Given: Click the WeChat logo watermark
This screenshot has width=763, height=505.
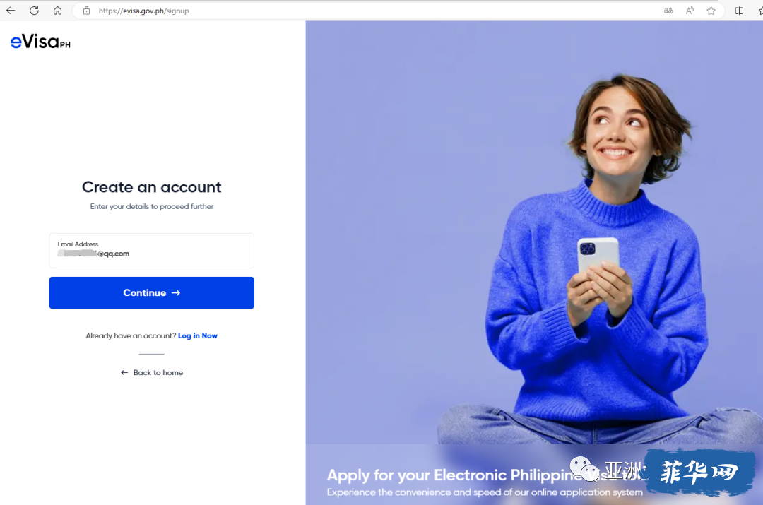Looking at the screenshot, I should (x=585, y=468).
